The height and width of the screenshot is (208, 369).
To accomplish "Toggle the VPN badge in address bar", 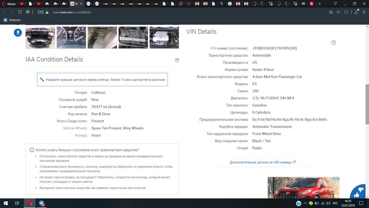I will pos(40,12).
